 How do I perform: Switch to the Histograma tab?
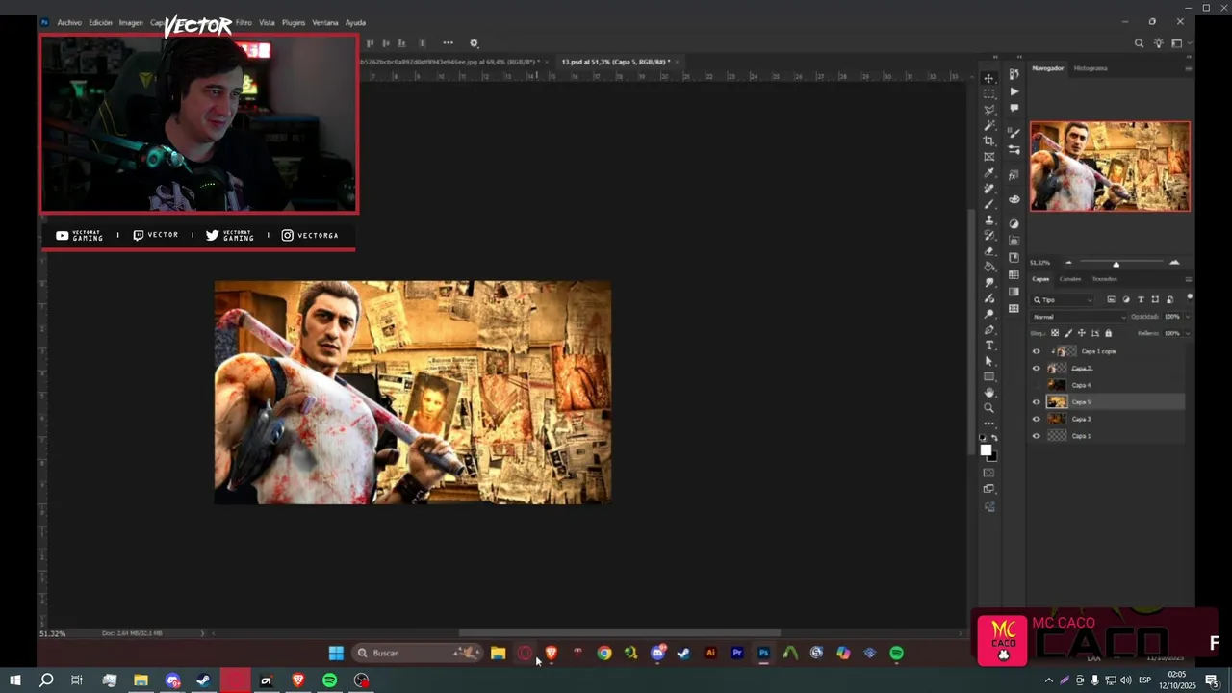(x=1091, y=68)
